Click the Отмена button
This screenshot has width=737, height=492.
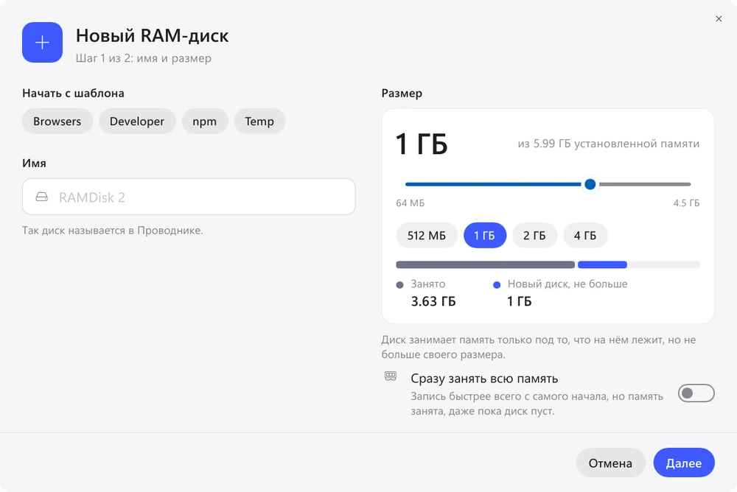click(610, 463)
